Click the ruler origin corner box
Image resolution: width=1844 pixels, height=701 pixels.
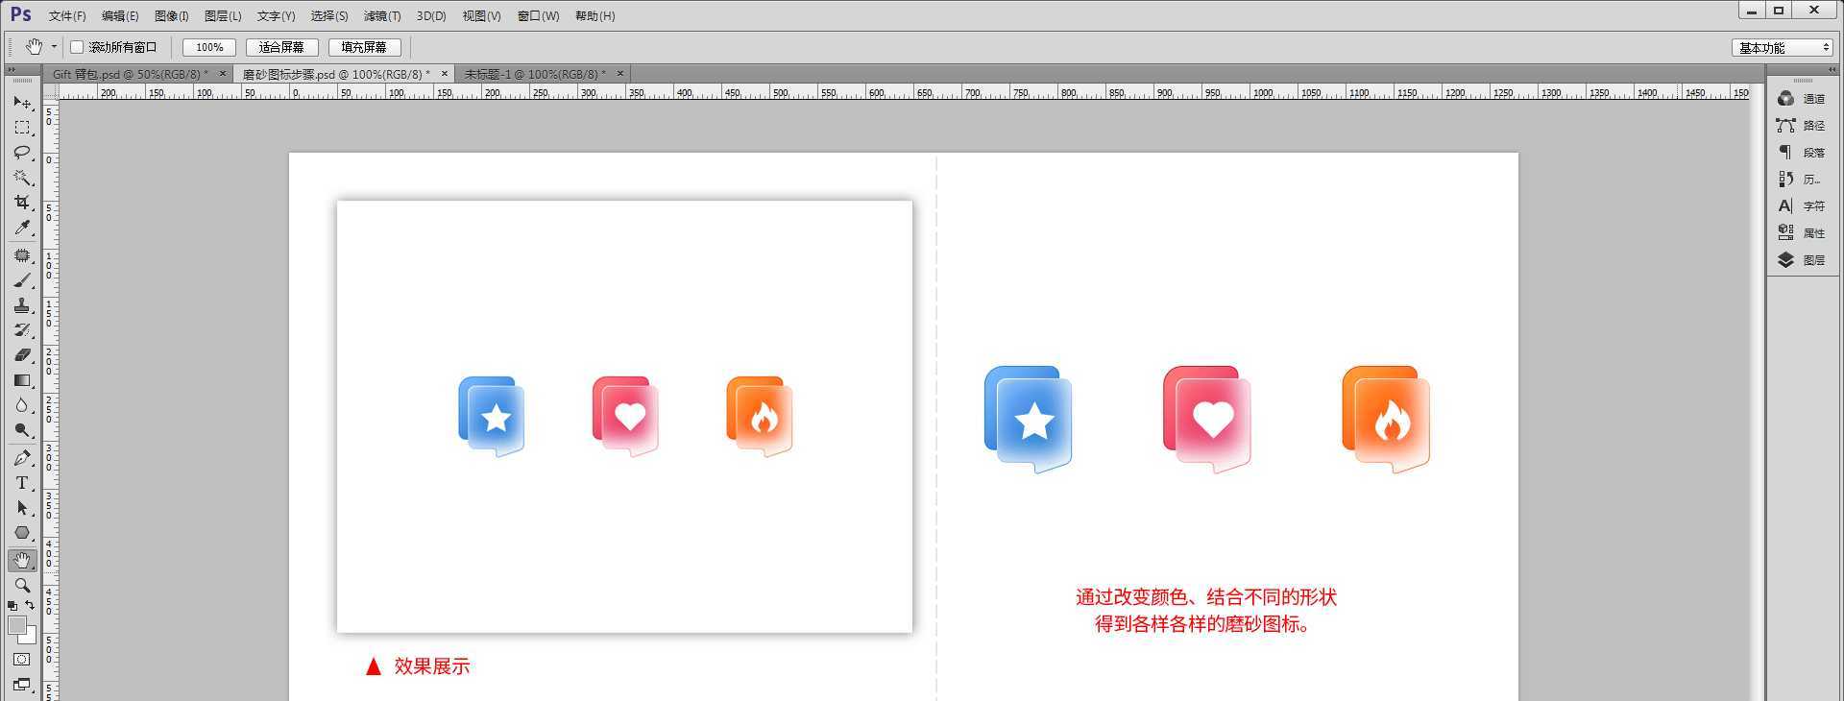pos(50,92)
